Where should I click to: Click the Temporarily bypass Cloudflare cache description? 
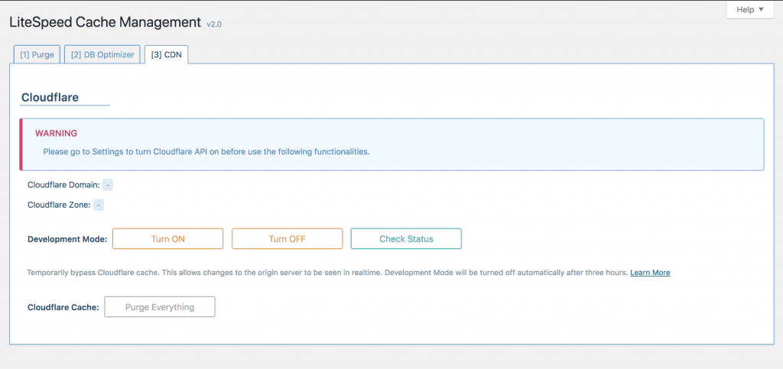(x=327, y=273)
